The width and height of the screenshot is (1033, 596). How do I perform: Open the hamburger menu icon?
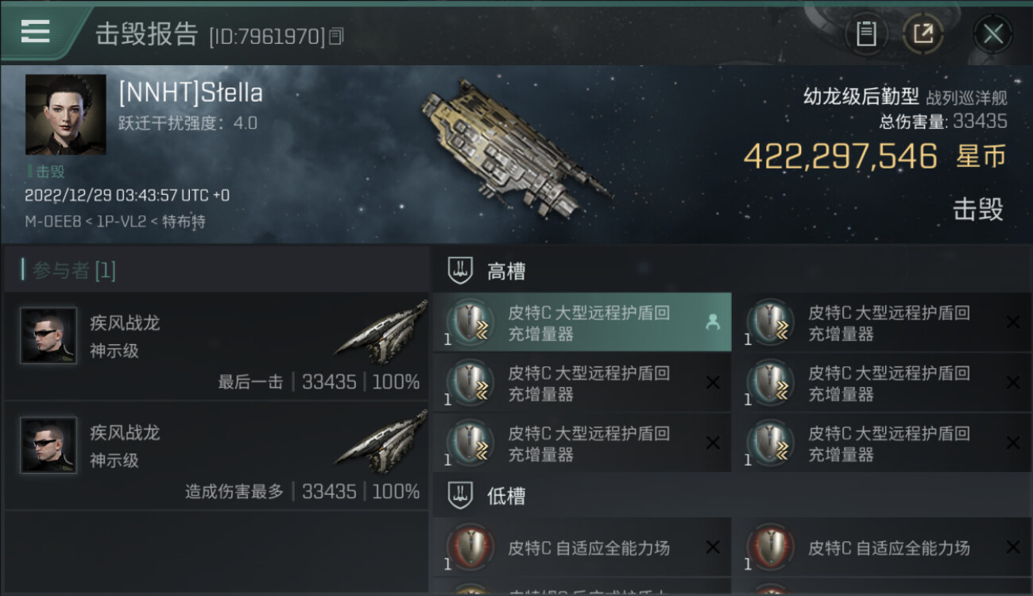[35, 32]
